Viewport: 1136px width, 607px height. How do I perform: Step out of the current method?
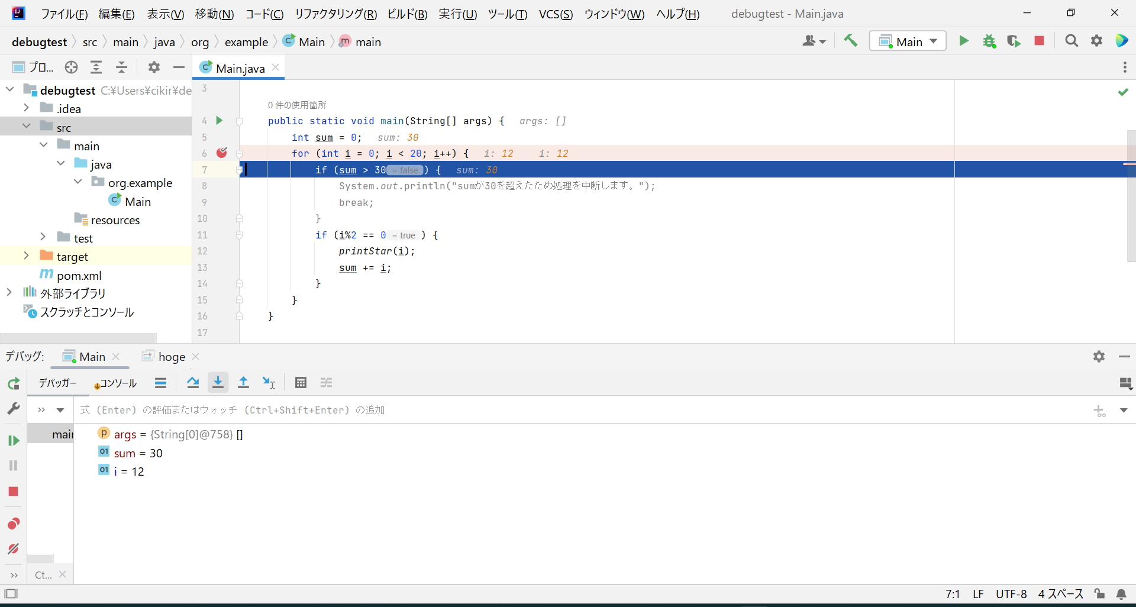click(244, 383)
